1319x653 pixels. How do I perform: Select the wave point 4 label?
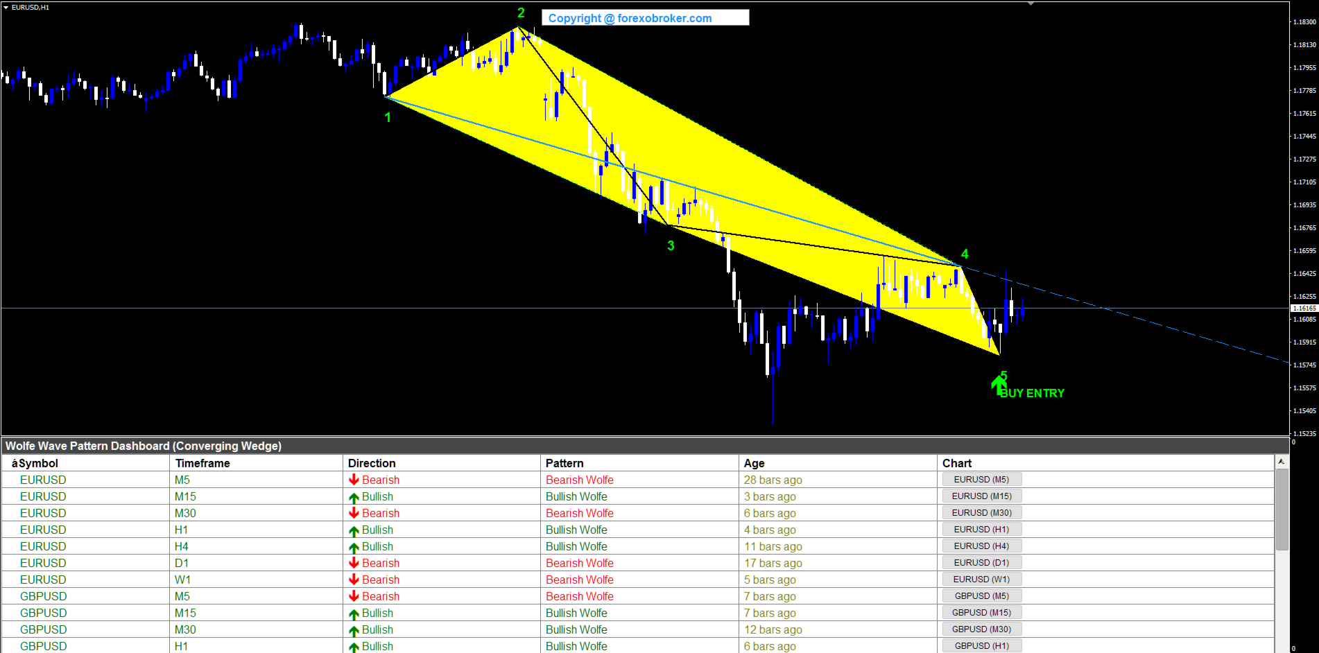click(x=965, y=254)
